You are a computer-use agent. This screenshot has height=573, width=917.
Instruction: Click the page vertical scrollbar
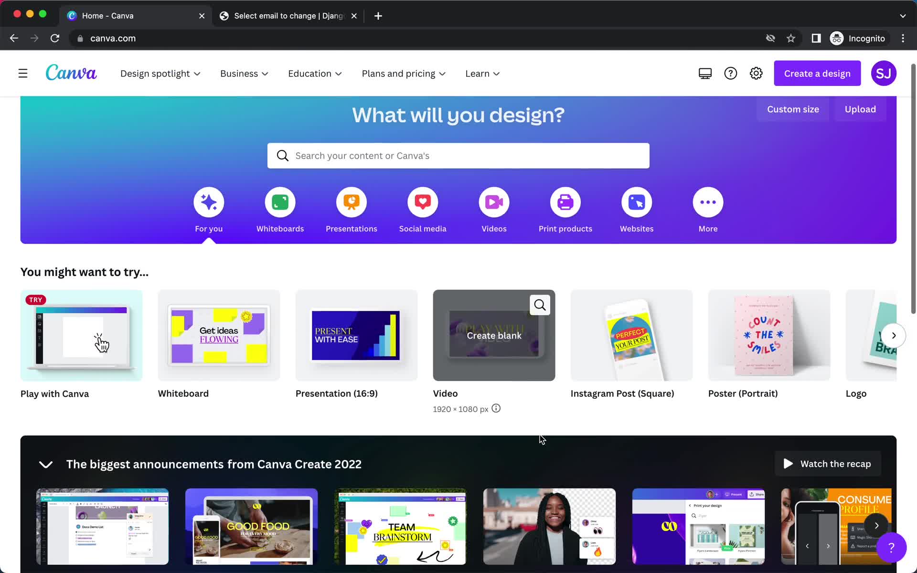[x=913, y=189]
